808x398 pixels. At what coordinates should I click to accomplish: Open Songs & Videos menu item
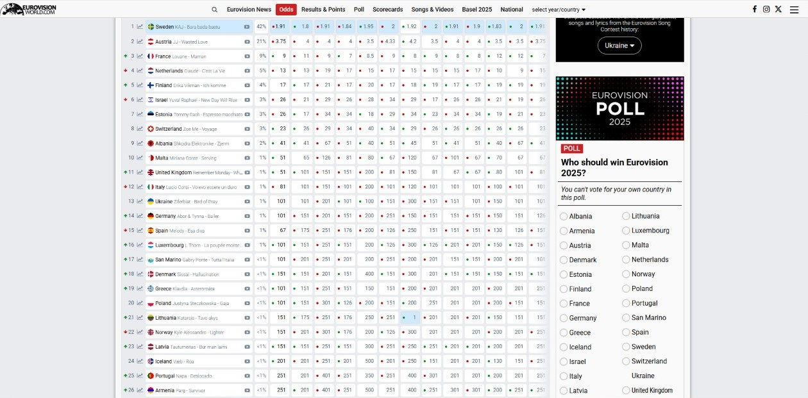pyautogui.click(x=433, y=10)
